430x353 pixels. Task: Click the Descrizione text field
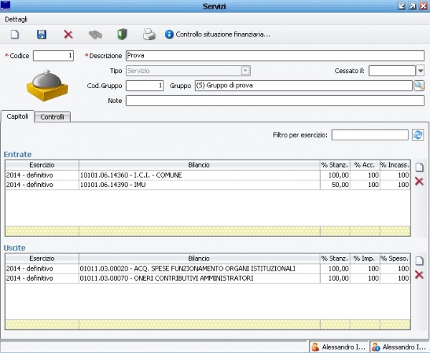pos(274,56)
